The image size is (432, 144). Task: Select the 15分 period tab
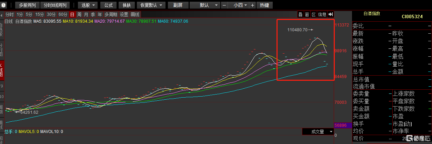tap(40, 14)
